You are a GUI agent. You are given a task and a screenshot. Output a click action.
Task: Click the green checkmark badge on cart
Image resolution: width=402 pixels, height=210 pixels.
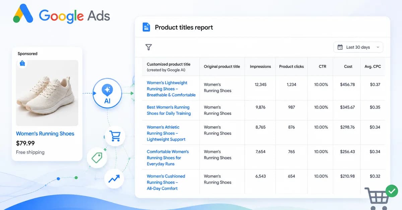click(391, 191)
